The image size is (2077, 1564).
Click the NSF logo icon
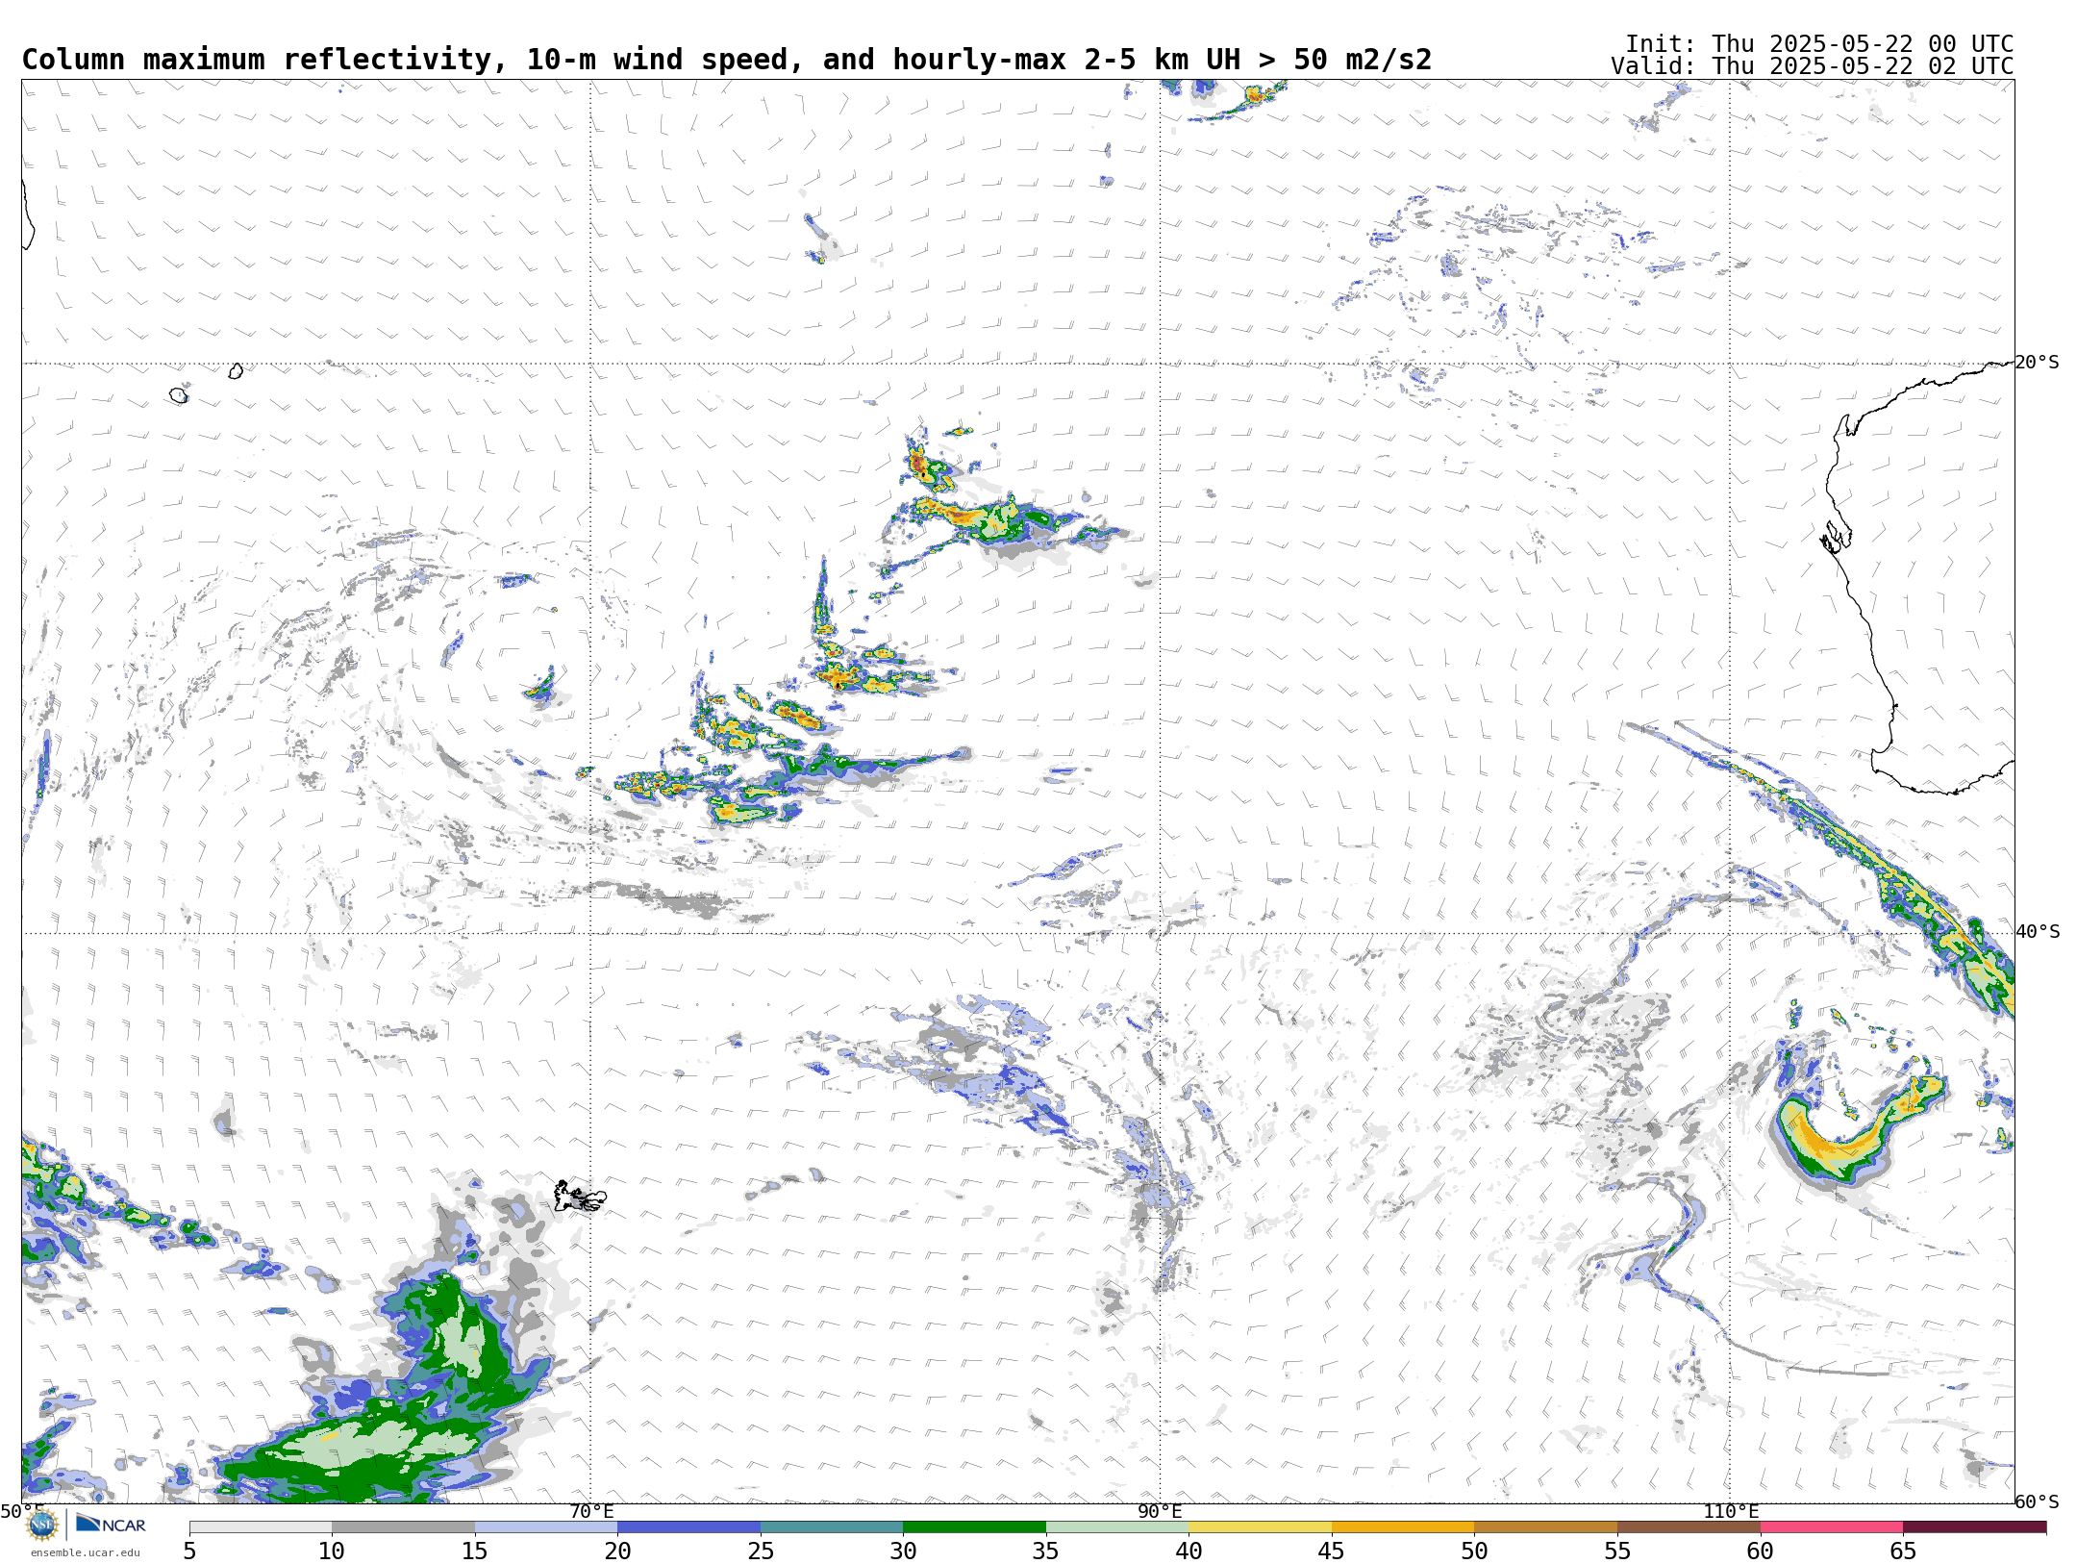tap(42, 1525)
